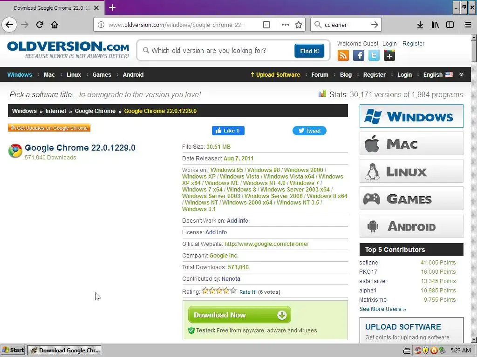Click the Find It! button
Viewport: 477px width, 357px height.
(x=309, y=51)
